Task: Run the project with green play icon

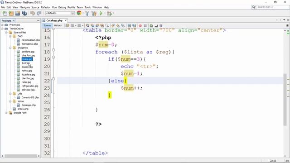Action: coord(101,13)
